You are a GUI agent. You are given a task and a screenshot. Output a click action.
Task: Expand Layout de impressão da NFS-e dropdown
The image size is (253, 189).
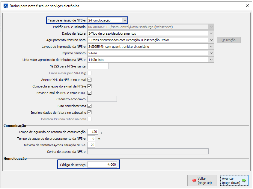click(211, 47)
